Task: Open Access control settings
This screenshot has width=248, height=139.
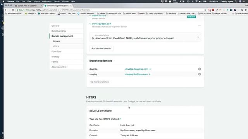Action: coord(66,67)
